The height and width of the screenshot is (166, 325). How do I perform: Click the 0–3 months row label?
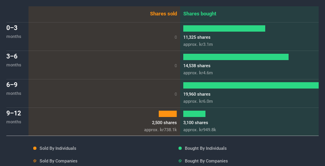[x=14, y=32]
